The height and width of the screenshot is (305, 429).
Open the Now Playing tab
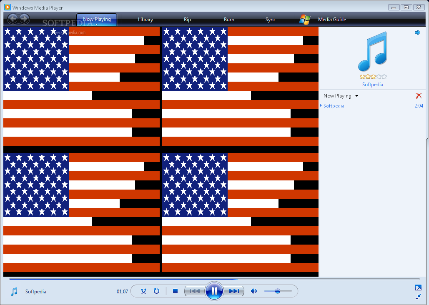[x=97, y=19]
